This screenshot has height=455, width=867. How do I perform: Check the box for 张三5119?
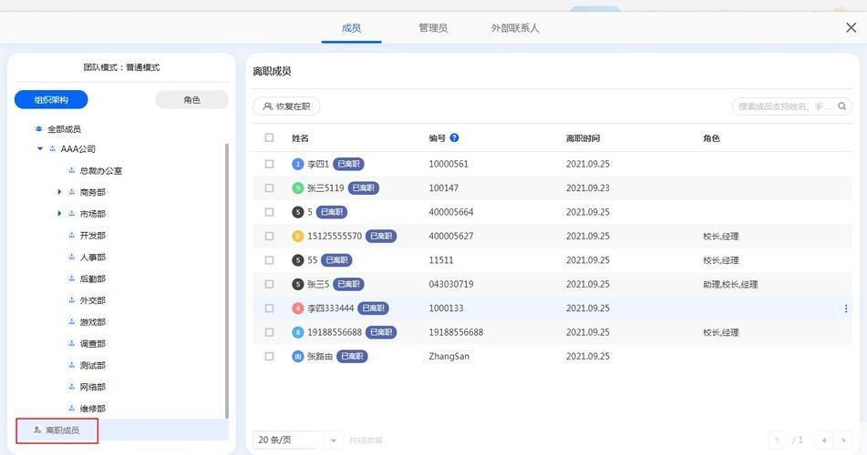point(269,188)
